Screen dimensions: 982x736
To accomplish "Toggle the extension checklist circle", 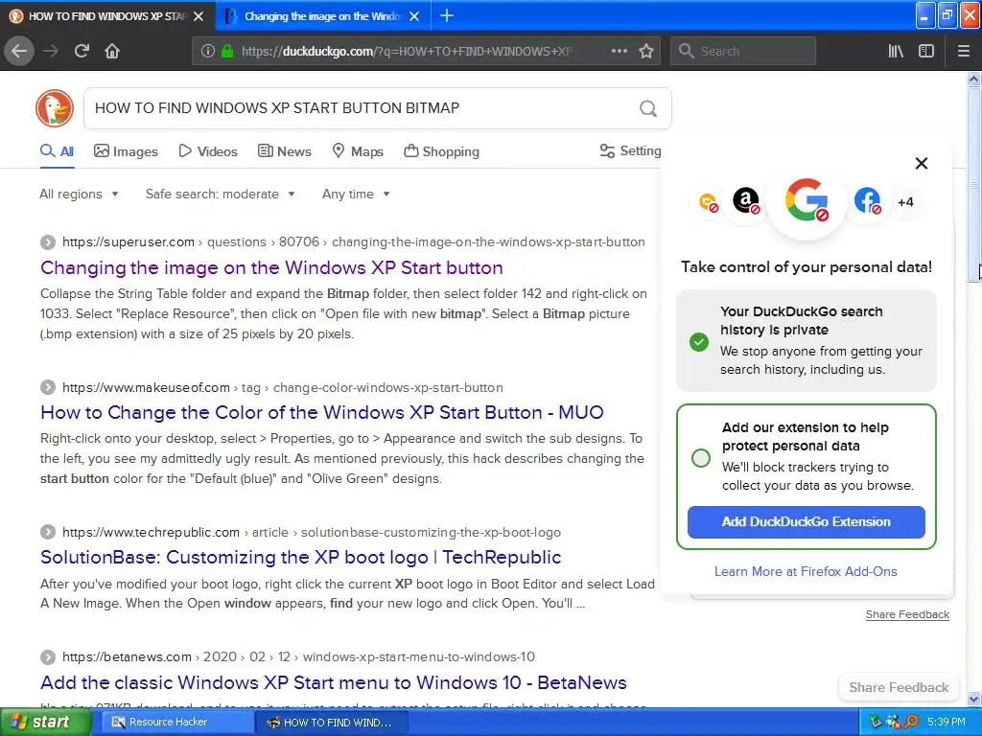I will point(701,458).
